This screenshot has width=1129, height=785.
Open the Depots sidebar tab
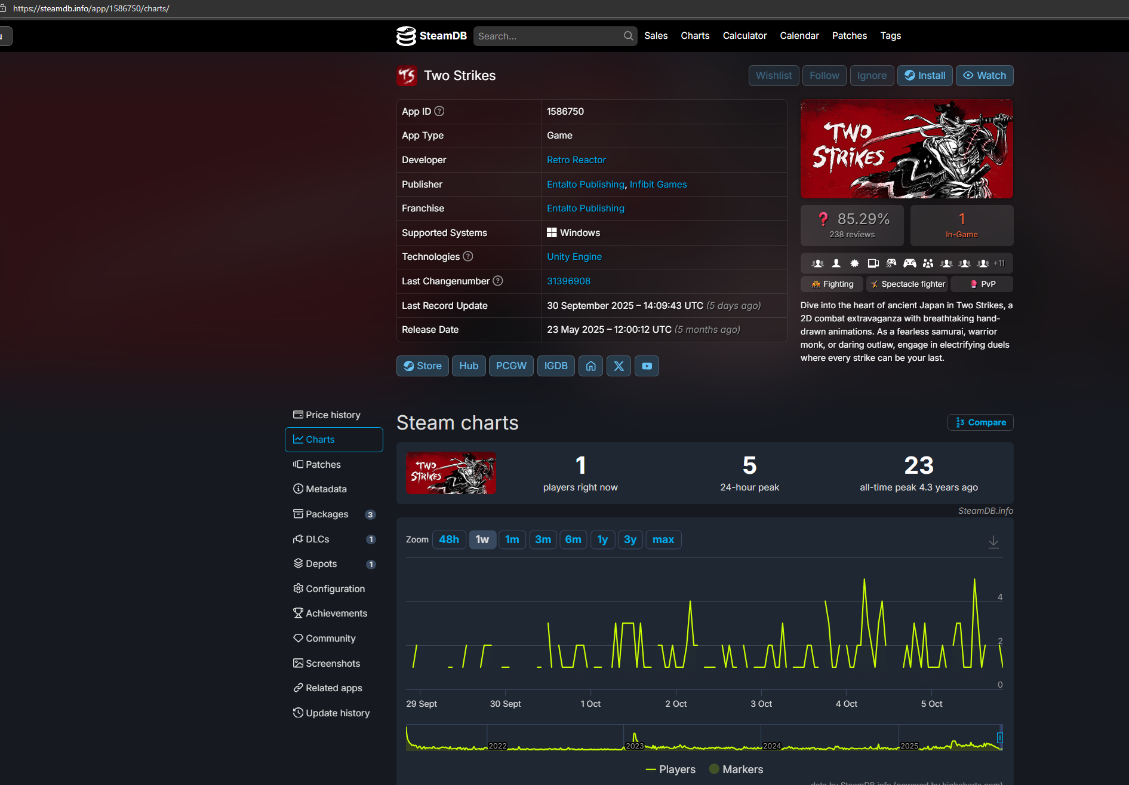334,563
